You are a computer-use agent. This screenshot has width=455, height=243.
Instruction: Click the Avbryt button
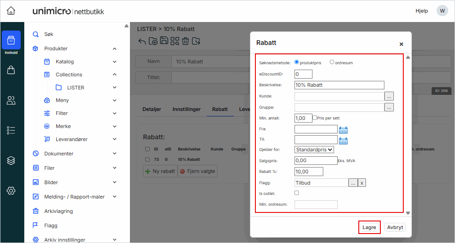(395, 227)
